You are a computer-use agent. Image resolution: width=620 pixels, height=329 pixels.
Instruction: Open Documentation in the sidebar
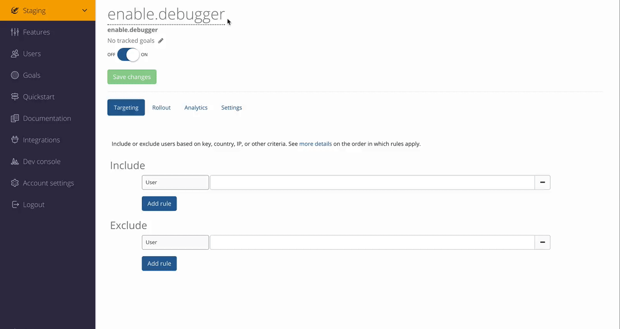pos(47,118)
